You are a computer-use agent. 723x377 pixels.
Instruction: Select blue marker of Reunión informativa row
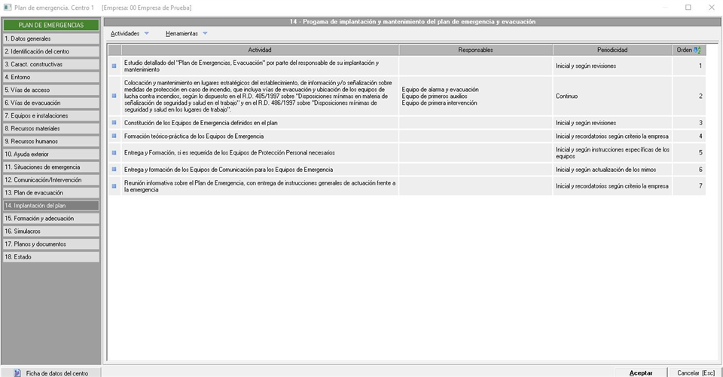click(114, 186)
